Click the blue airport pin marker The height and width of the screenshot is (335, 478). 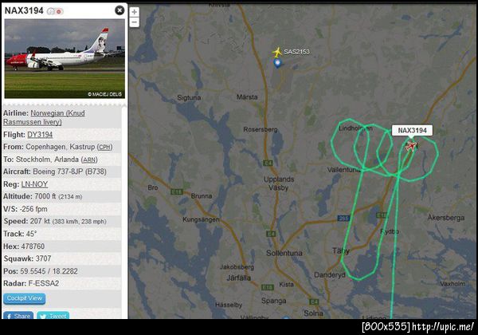(277, 63)
